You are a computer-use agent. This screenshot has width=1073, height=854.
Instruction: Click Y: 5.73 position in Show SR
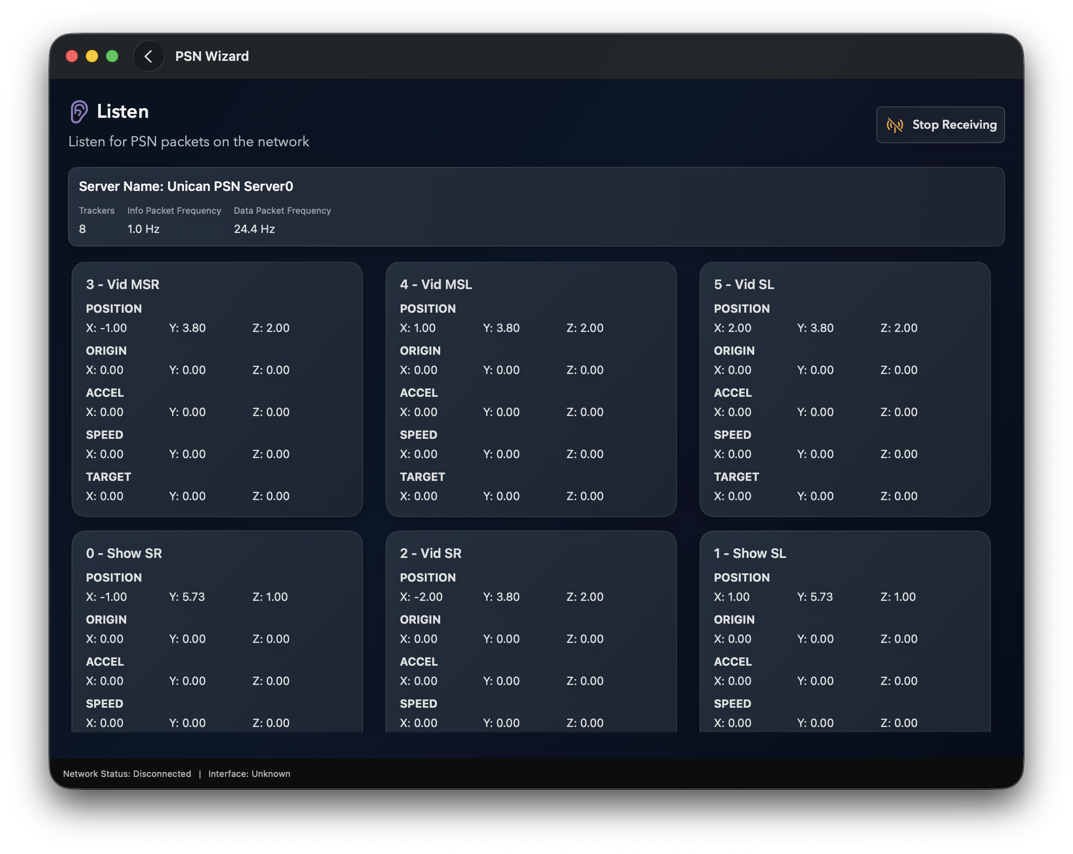click(187, 596)
